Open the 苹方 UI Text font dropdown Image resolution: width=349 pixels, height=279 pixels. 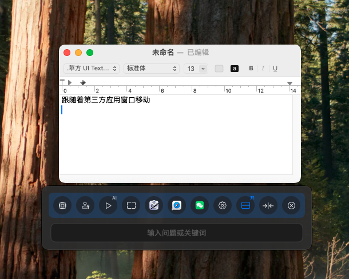[92, 69]
